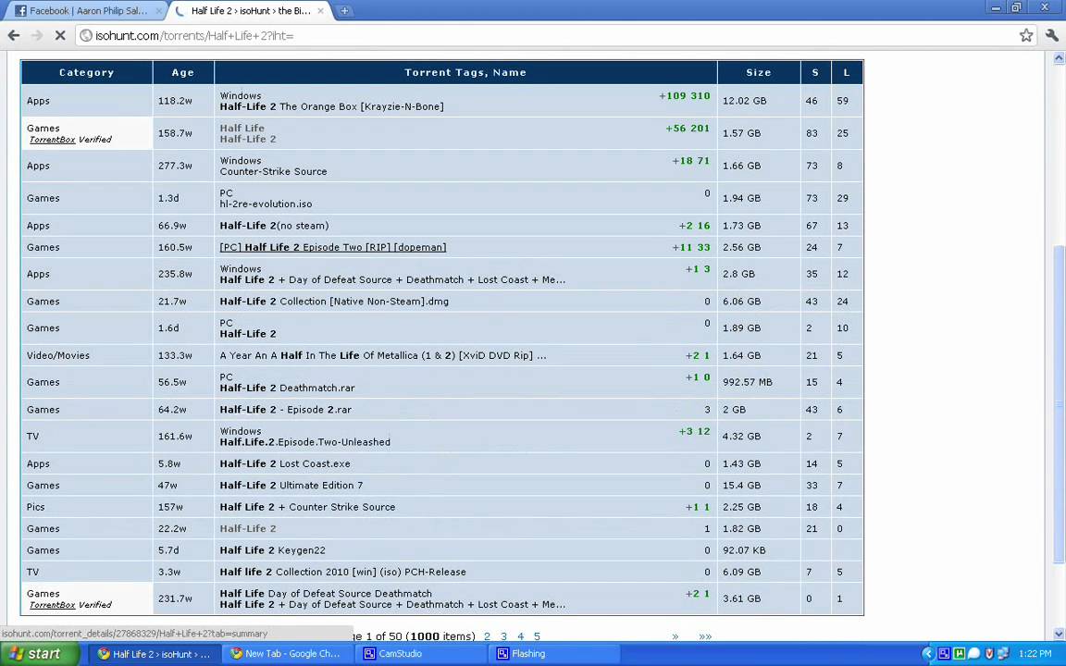Viewport: 1066px width, 666px height.
Task: Click the browser back arrow
Action: (14, 35)
